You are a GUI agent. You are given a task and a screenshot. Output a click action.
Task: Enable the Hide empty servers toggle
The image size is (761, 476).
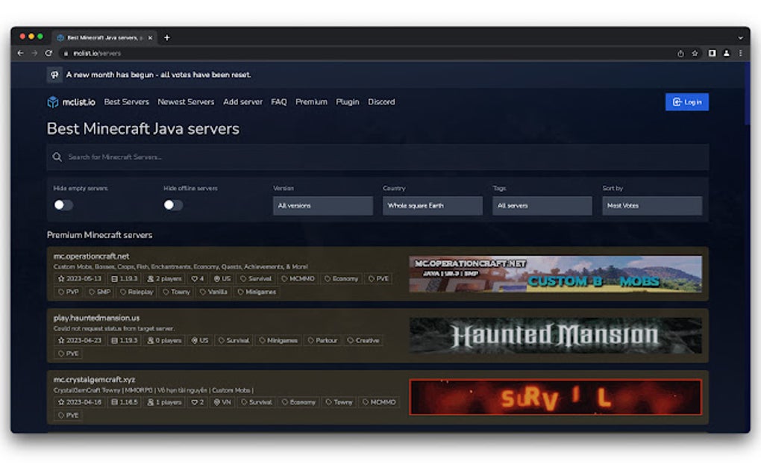pyautogui.click(x=63, y=204)
